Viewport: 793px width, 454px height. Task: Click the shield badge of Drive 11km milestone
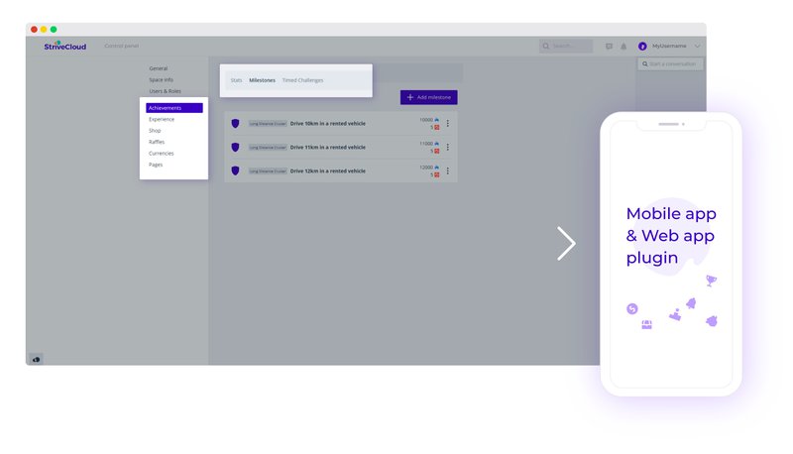click(x=235, y=147)
